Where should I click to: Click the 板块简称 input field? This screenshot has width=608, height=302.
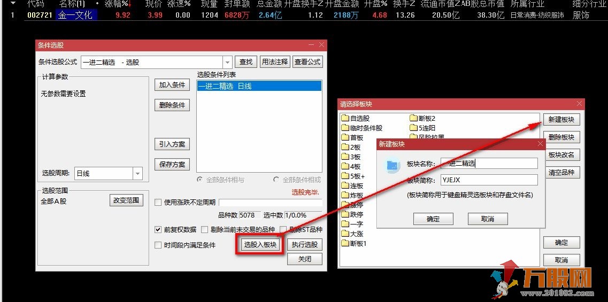pos(489,180)
